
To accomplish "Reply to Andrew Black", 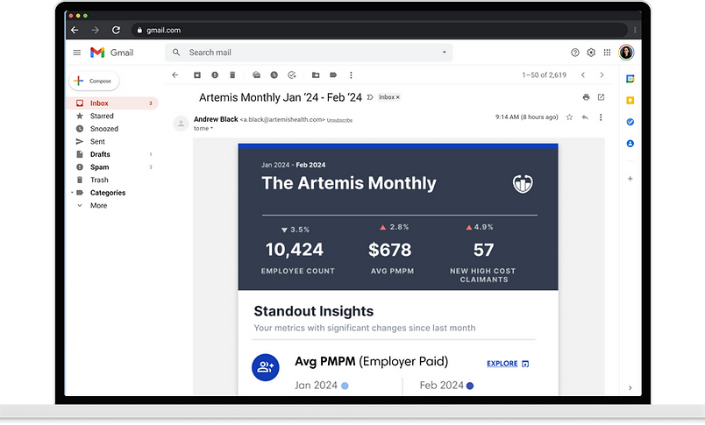I will click(x=585, y=117).
